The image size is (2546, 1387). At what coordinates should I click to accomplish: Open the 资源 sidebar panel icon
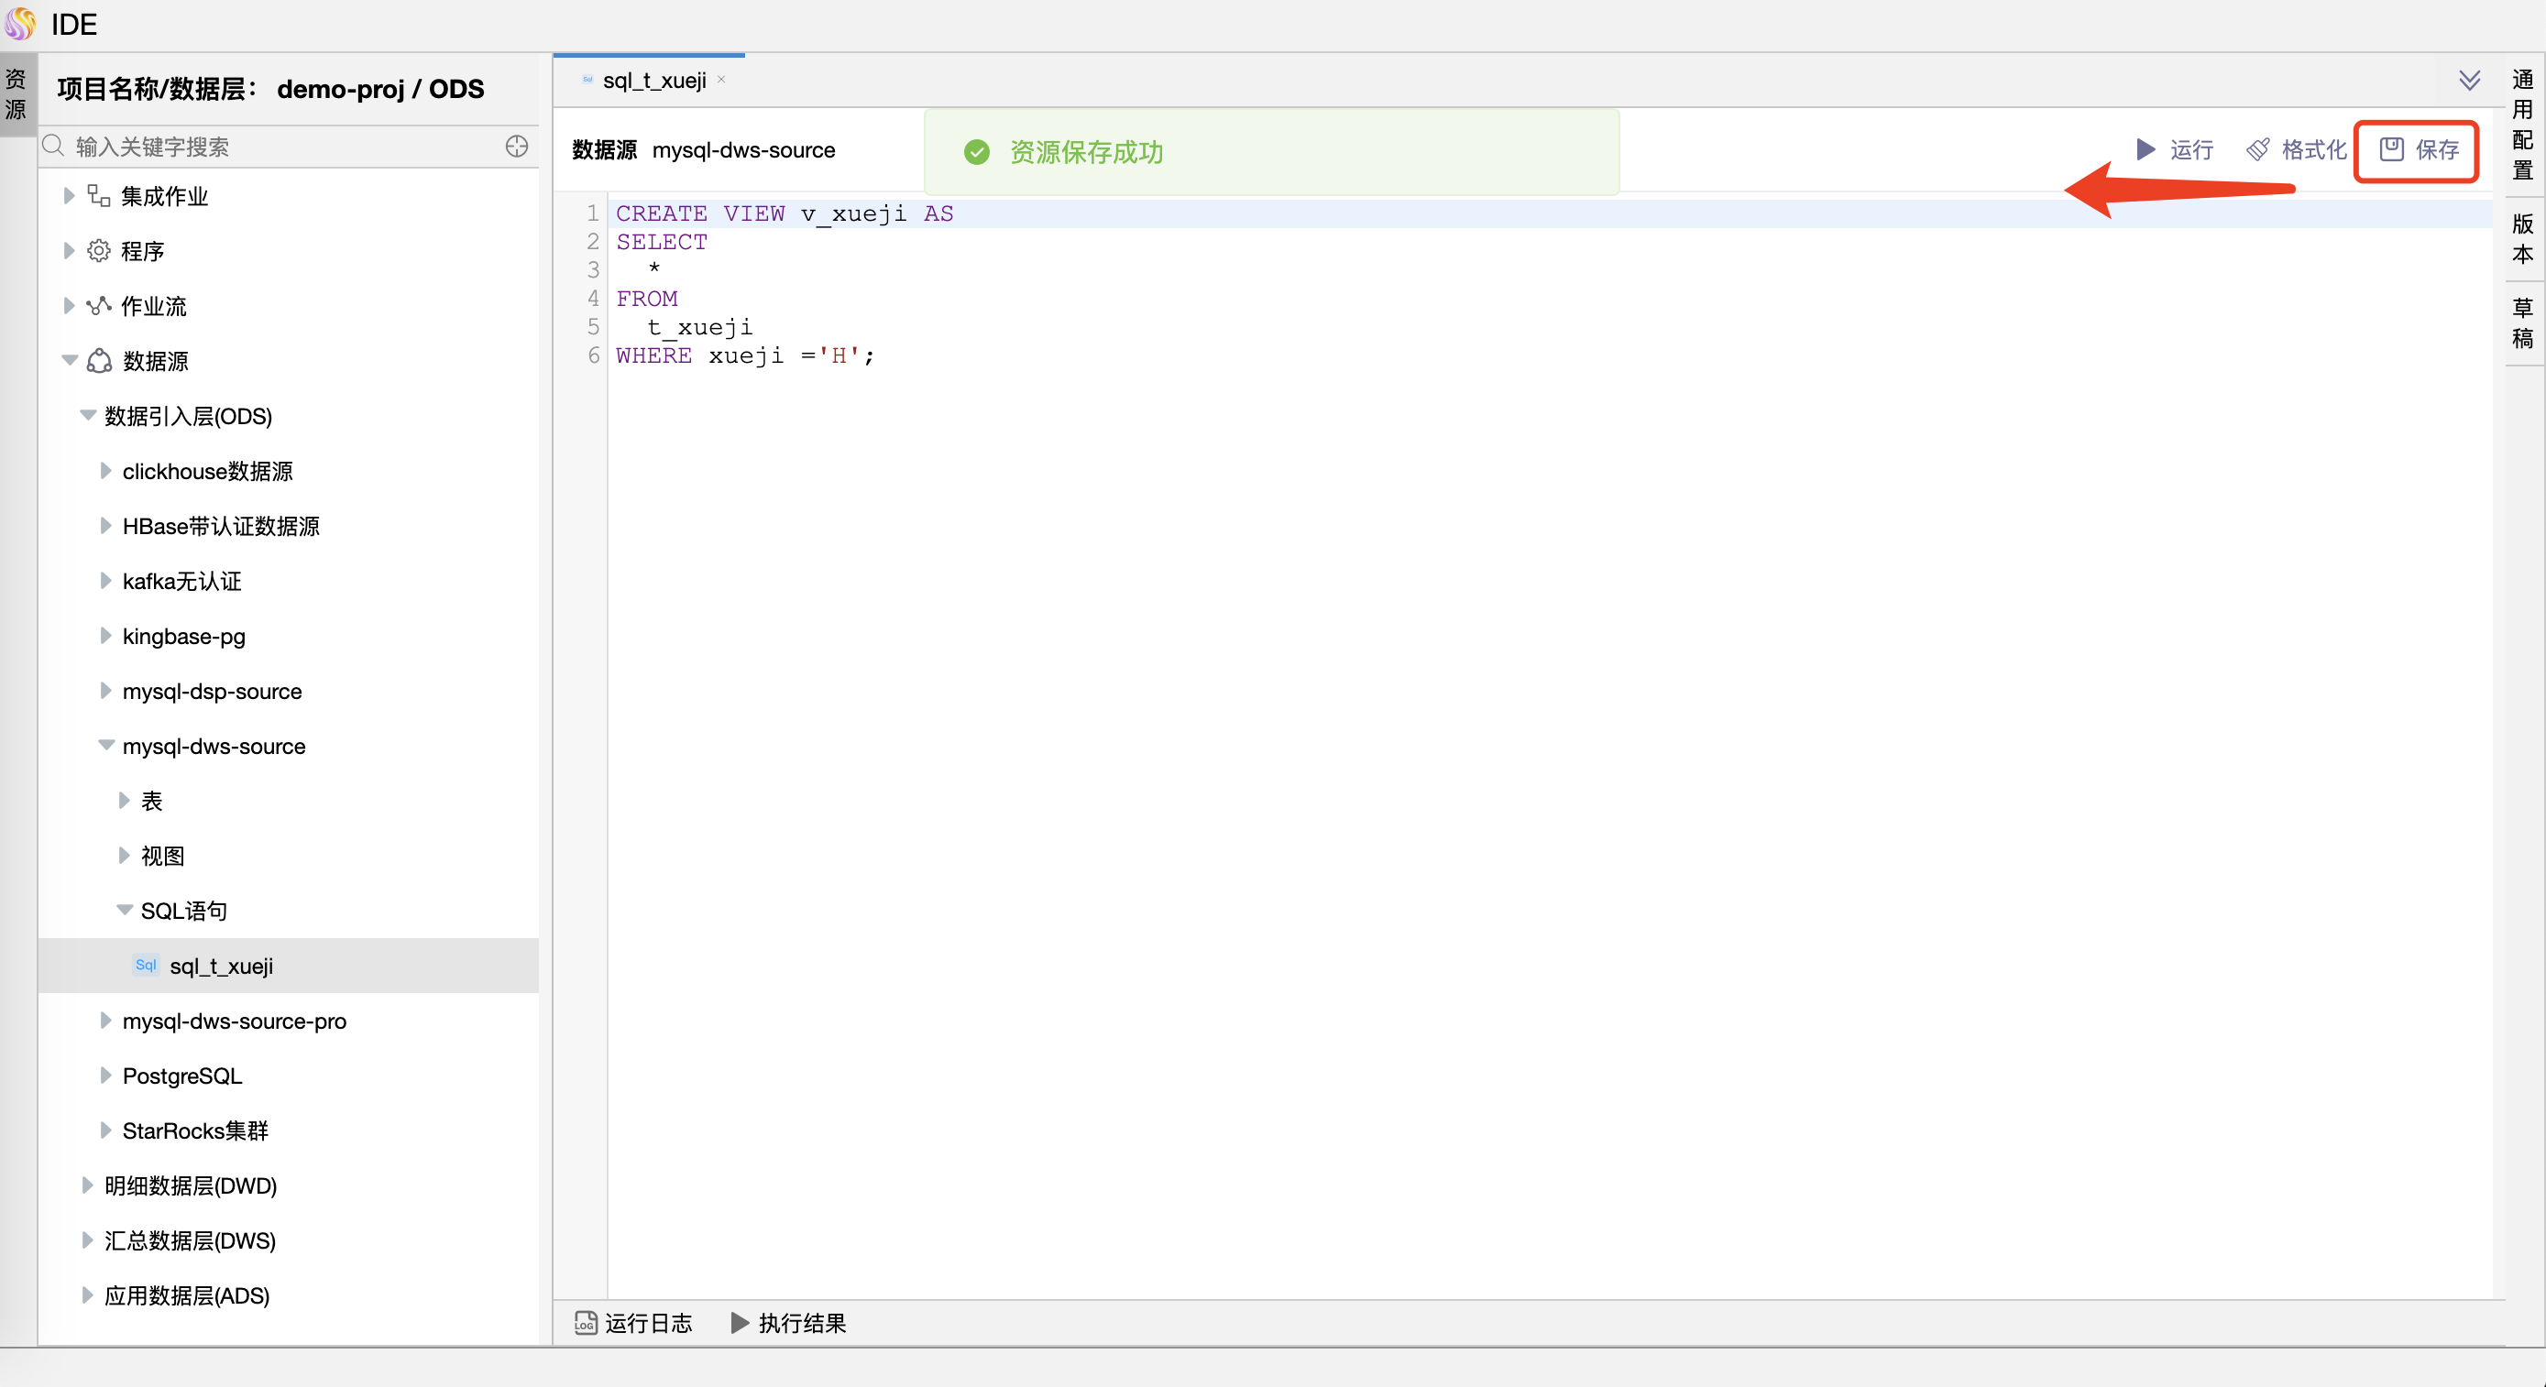tap(15, 93)
